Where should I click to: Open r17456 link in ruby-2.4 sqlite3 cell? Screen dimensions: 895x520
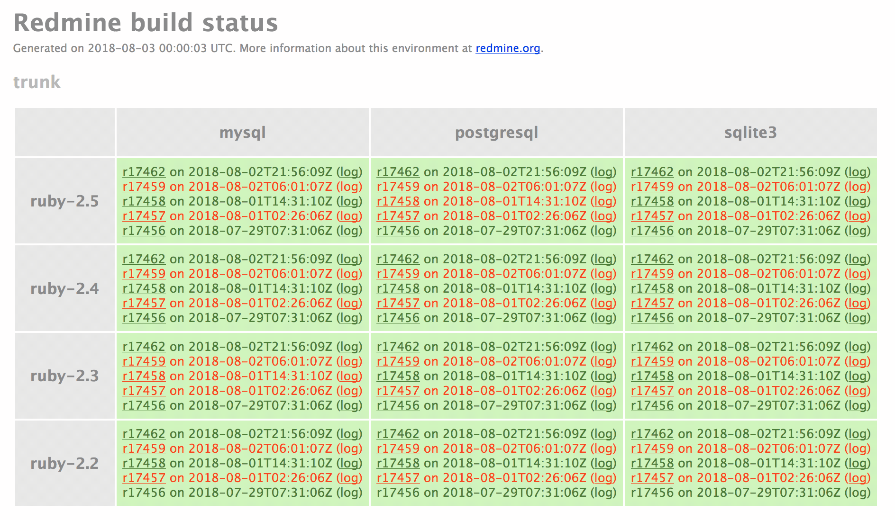pos(652,318)
